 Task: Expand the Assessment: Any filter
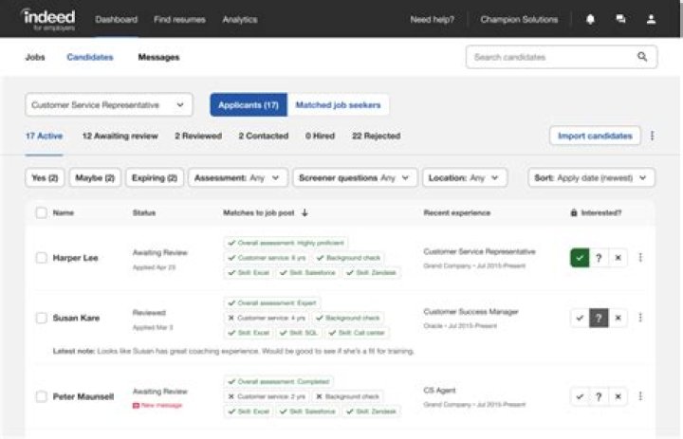point(238,177)
